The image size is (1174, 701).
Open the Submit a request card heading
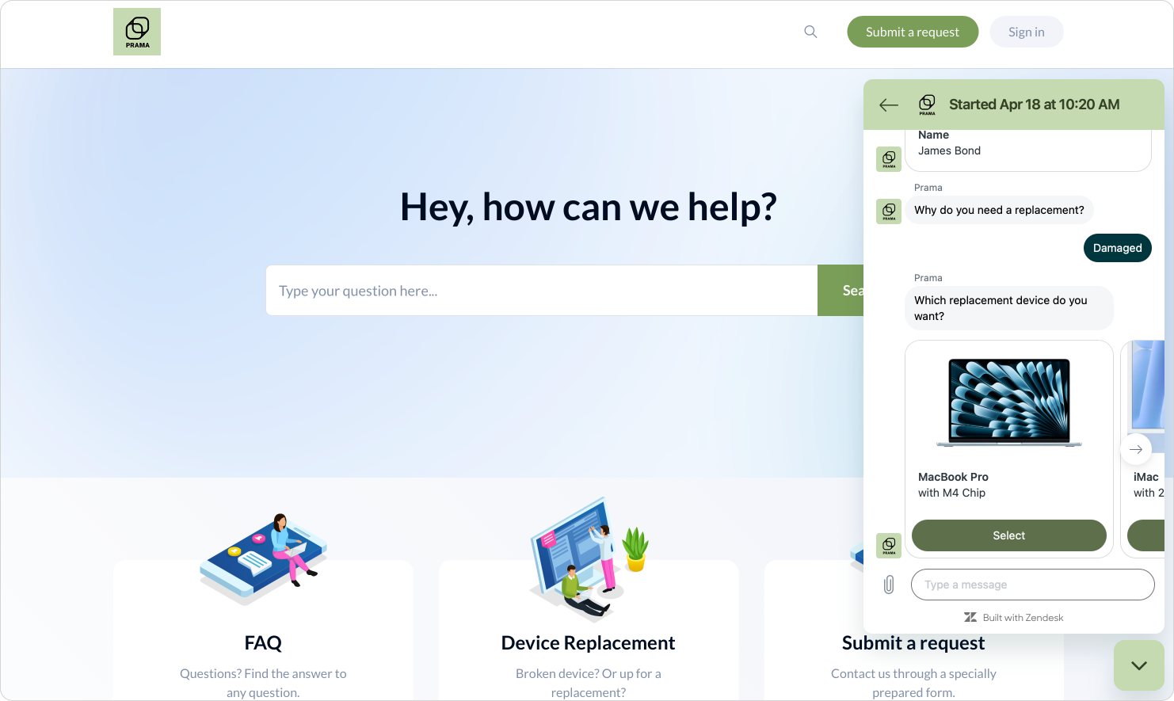913,643
